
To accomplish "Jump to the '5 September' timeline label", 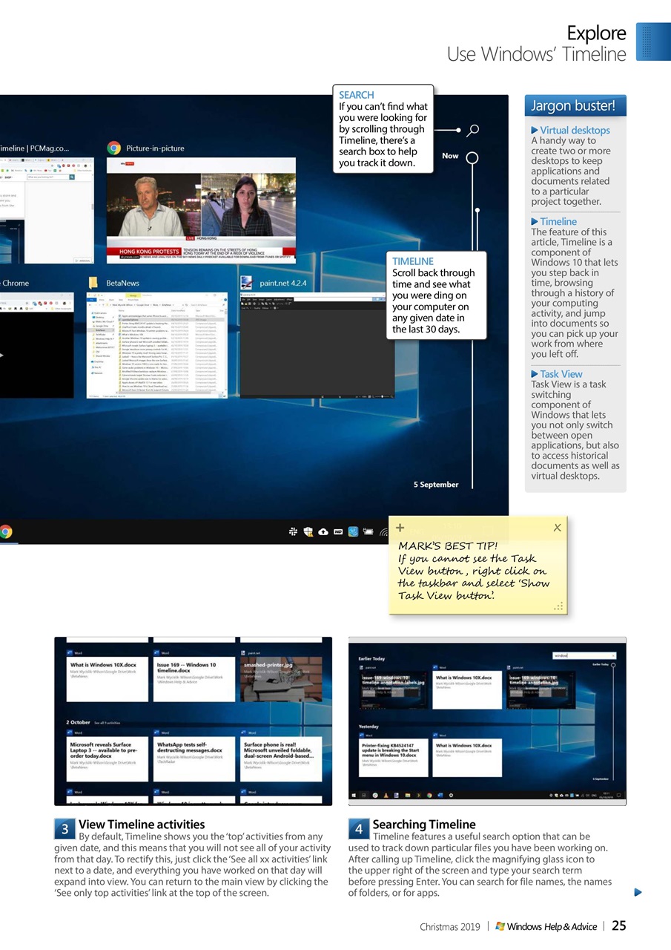I will click(x=436, y=485).
